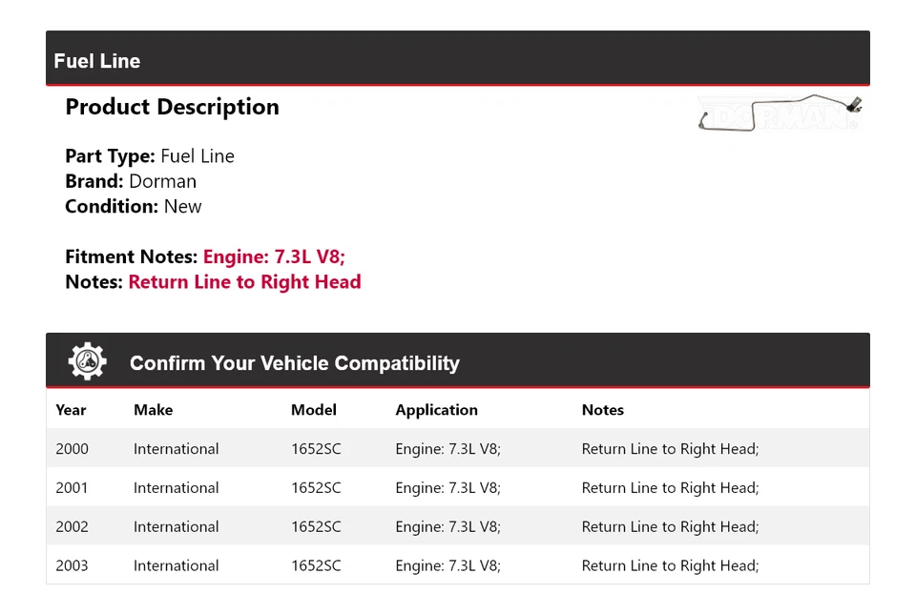Click the Part Type: Fuel Line text

tap(150, 156)
